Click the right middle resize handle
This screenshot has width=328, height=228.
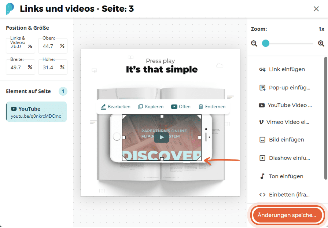coord(200,137)
